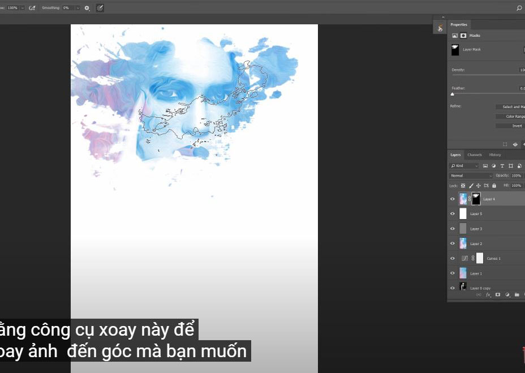525x373 pixels.
Task: Lock all with padlock icon
Action: [x=494, y=186]
